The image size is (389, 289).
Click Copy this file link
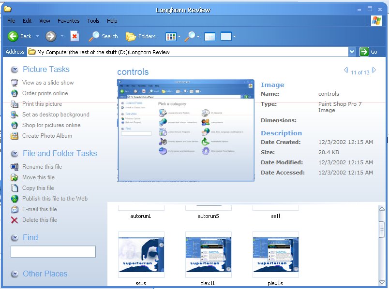[38, 188]
